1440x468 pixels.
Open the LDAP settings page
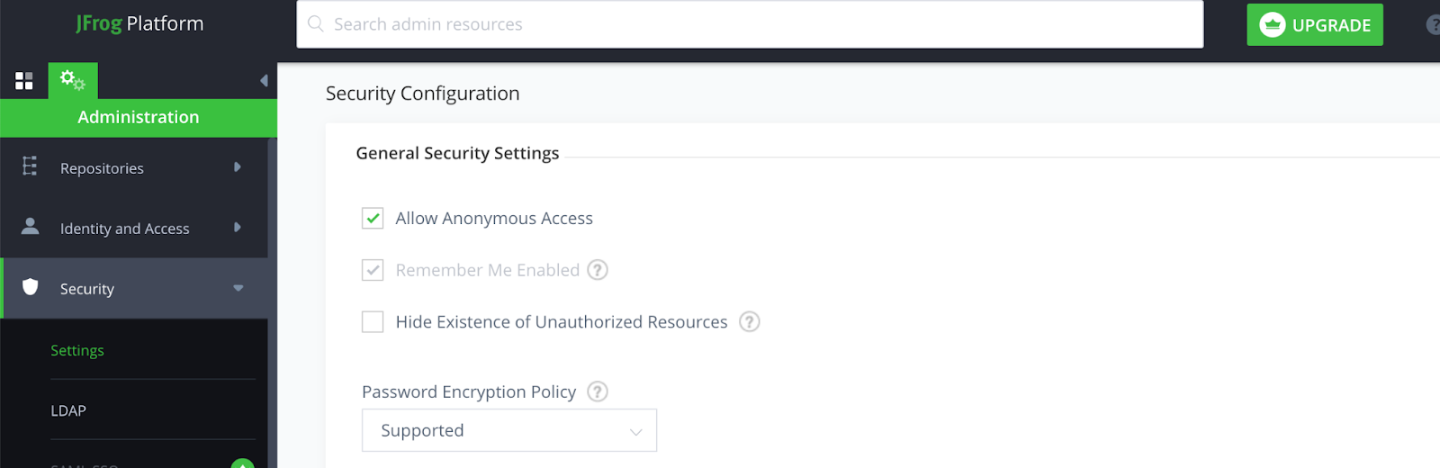coord(68,410)
